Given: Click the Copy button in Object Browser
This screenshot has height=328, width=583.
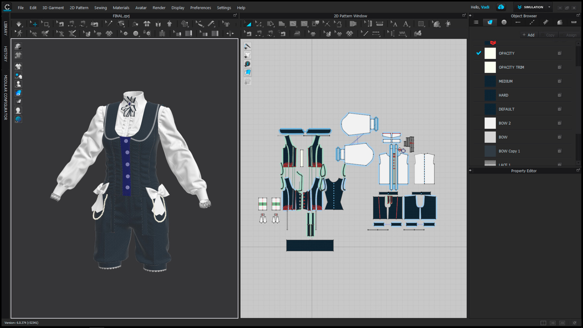Looking at the screenshot, I should (549, 35).
